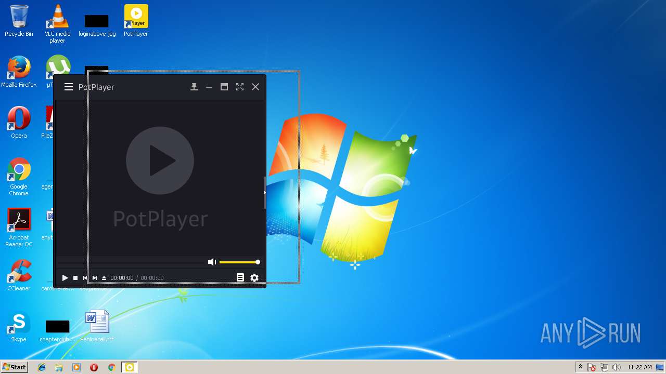Open the PotPlayer main menu hamburger icon
This screenshot has width=666, height=374.
[69, 87]
